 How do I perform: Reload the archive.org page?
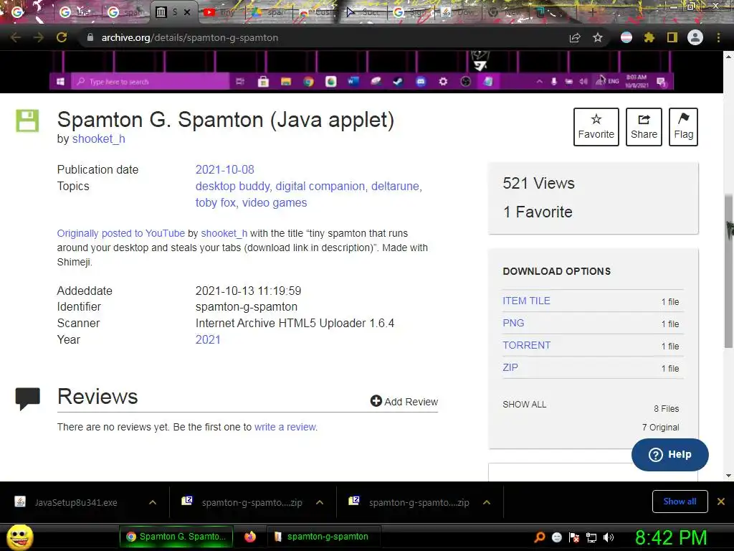tap(62, 37)
